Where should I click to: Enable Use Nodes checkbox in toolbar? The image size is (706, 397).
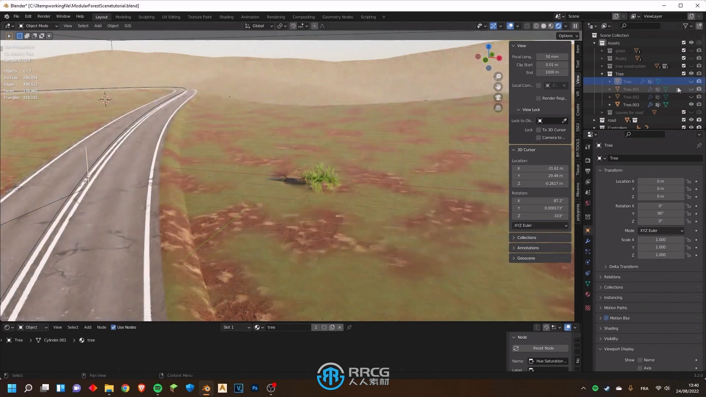click(114, 327)
